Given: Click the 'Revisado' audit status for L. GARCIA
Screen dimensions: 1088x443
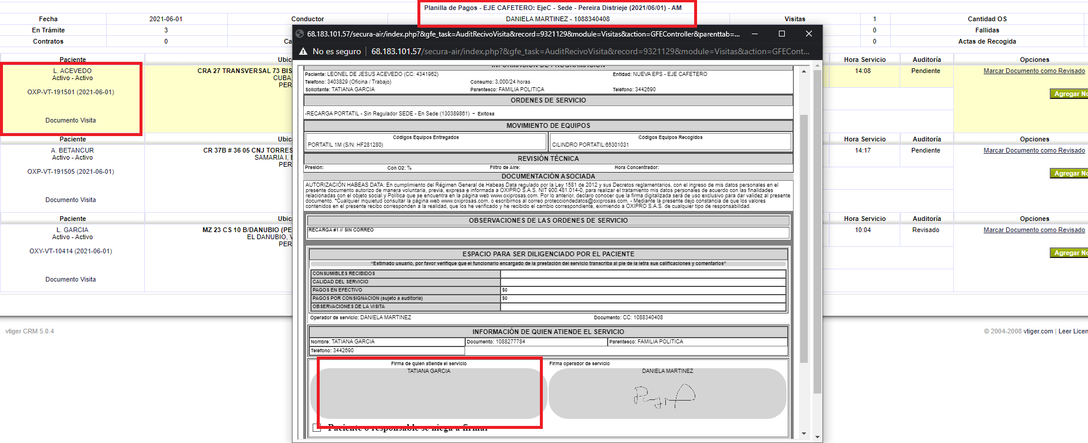Looking at the screenshot, I should 926,230.
